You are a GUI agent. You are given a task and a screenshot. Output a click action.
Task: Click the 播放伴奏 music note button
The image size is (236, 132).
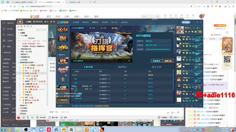(x=53, y=118)
